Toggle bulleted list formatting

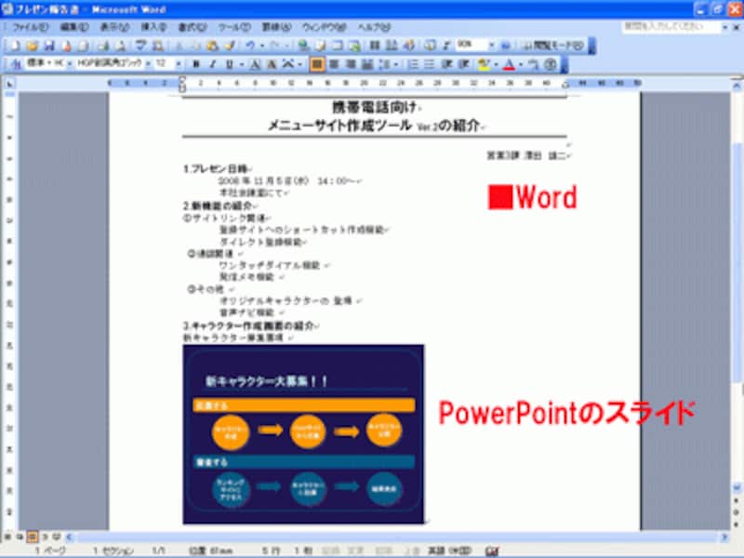pyautogui.click(x=430, y=64)
